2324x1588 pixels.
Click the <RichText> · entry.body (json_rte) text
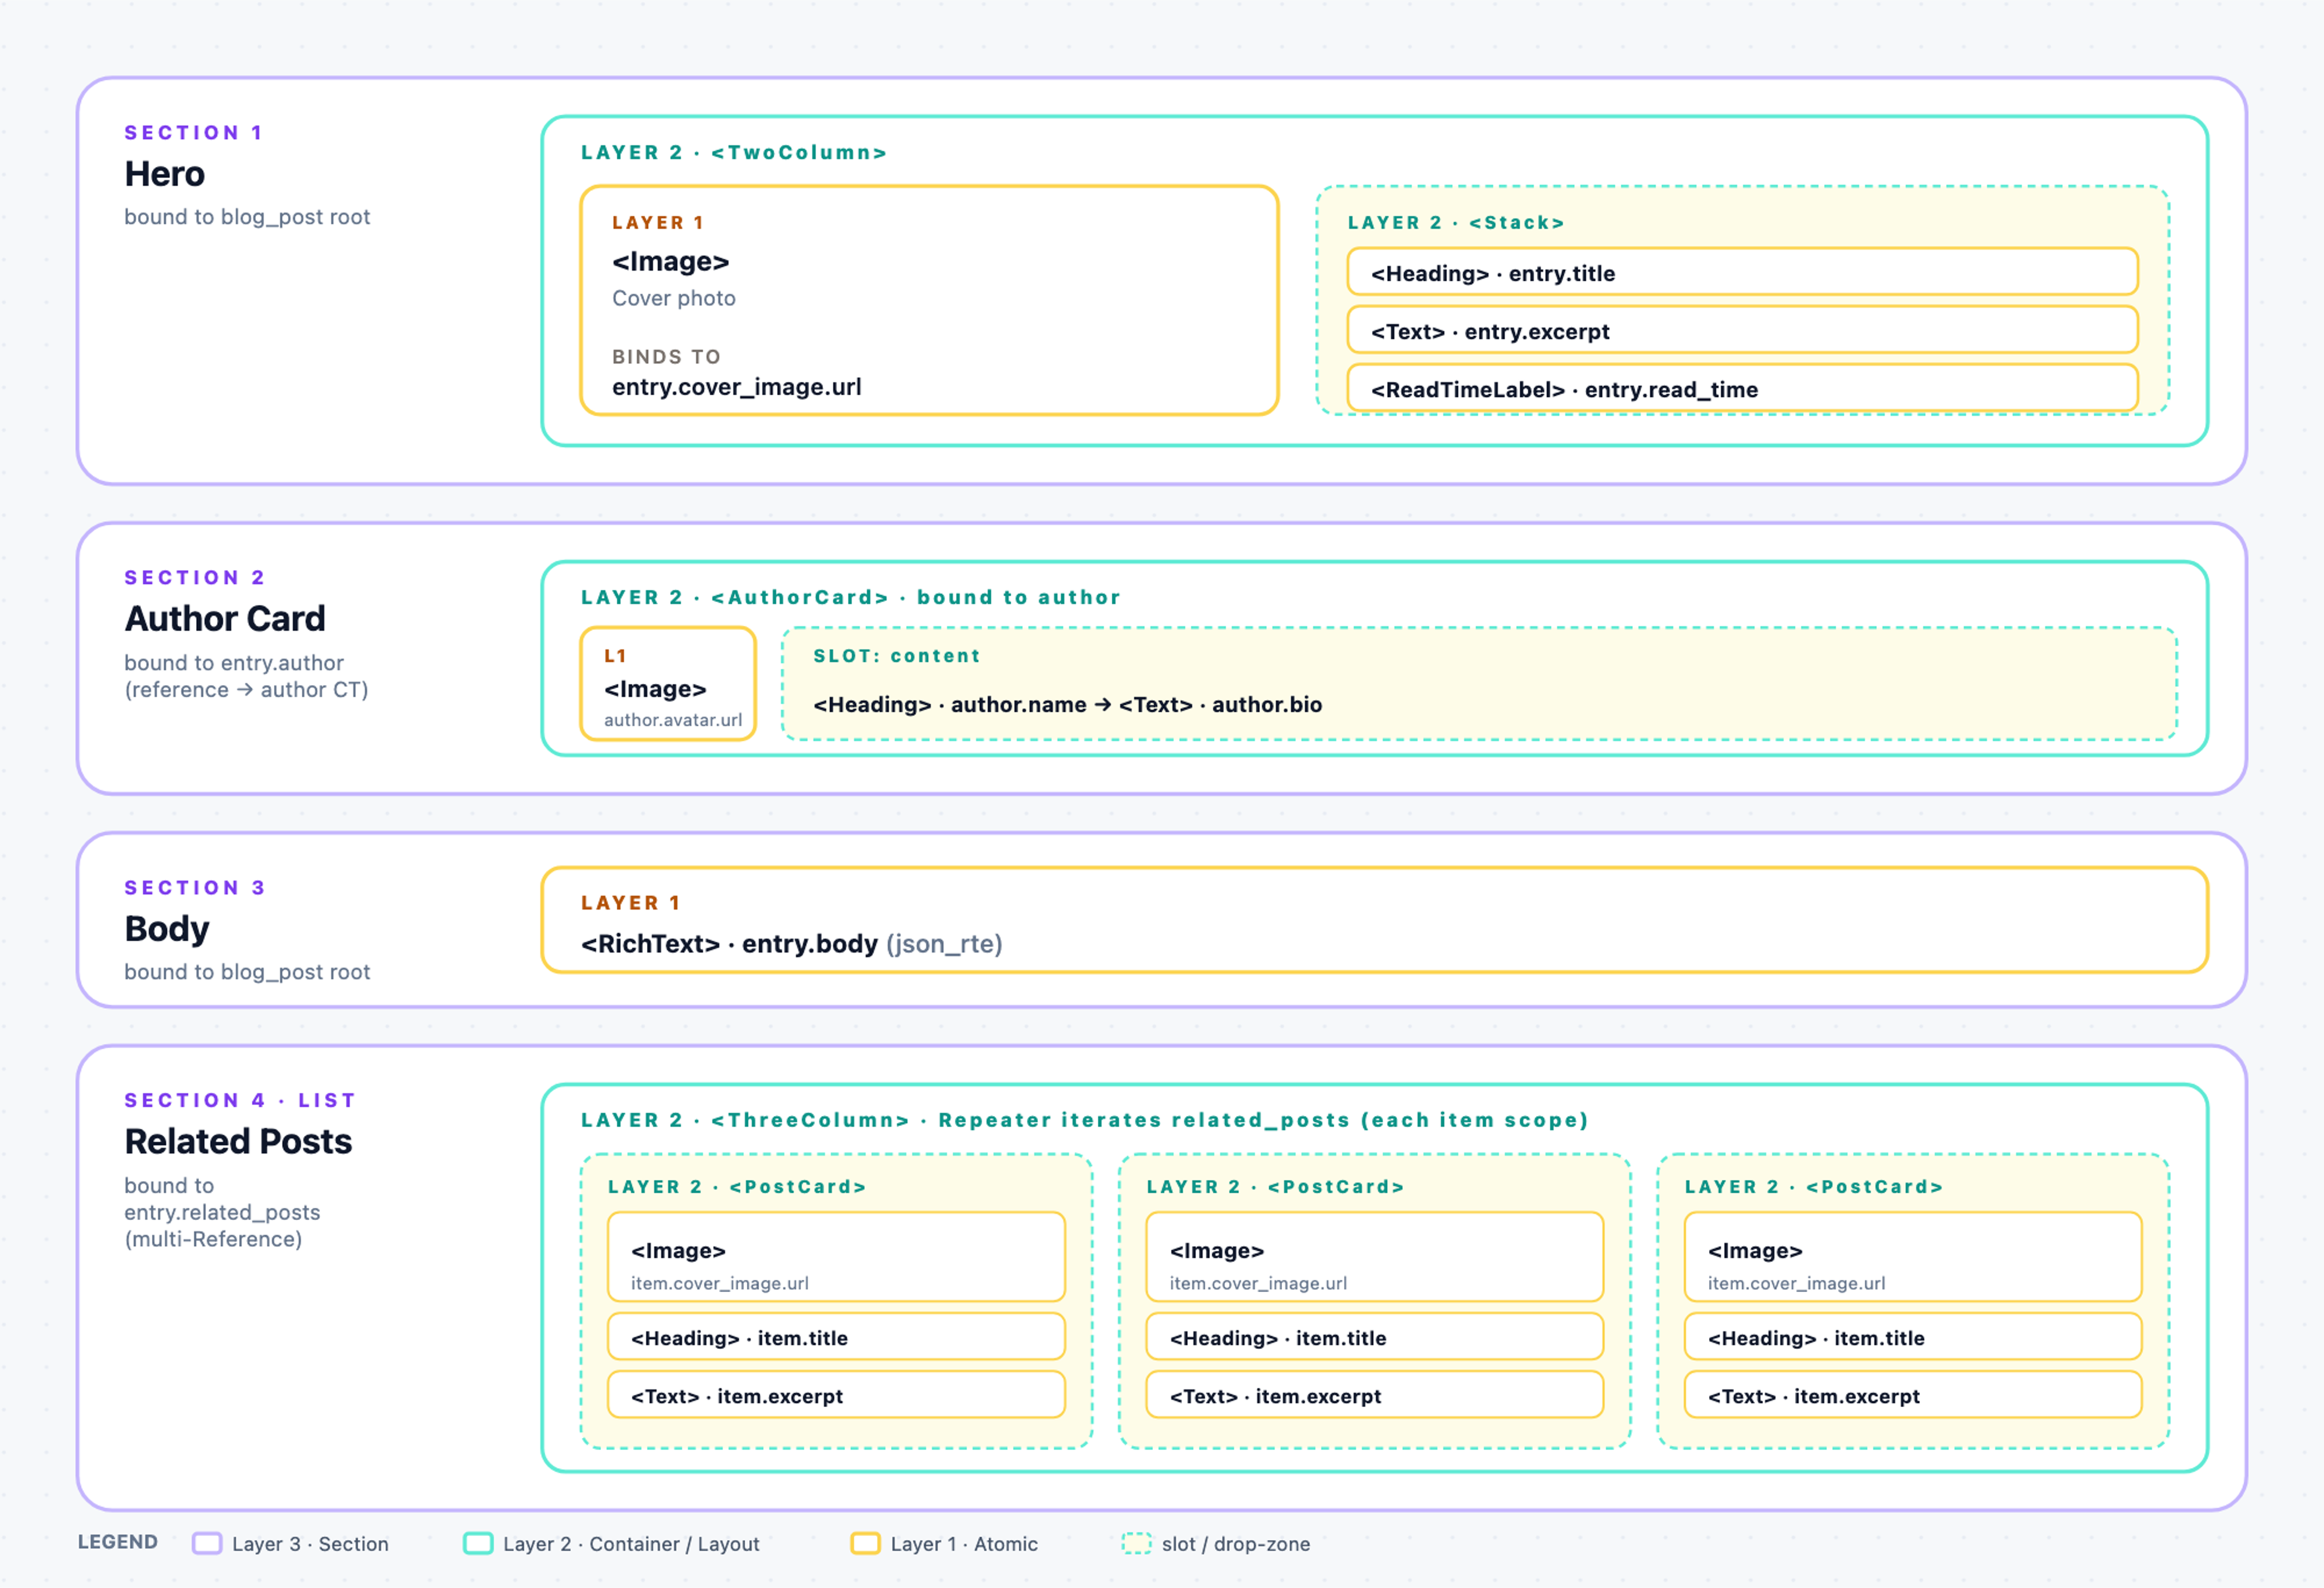791,943
